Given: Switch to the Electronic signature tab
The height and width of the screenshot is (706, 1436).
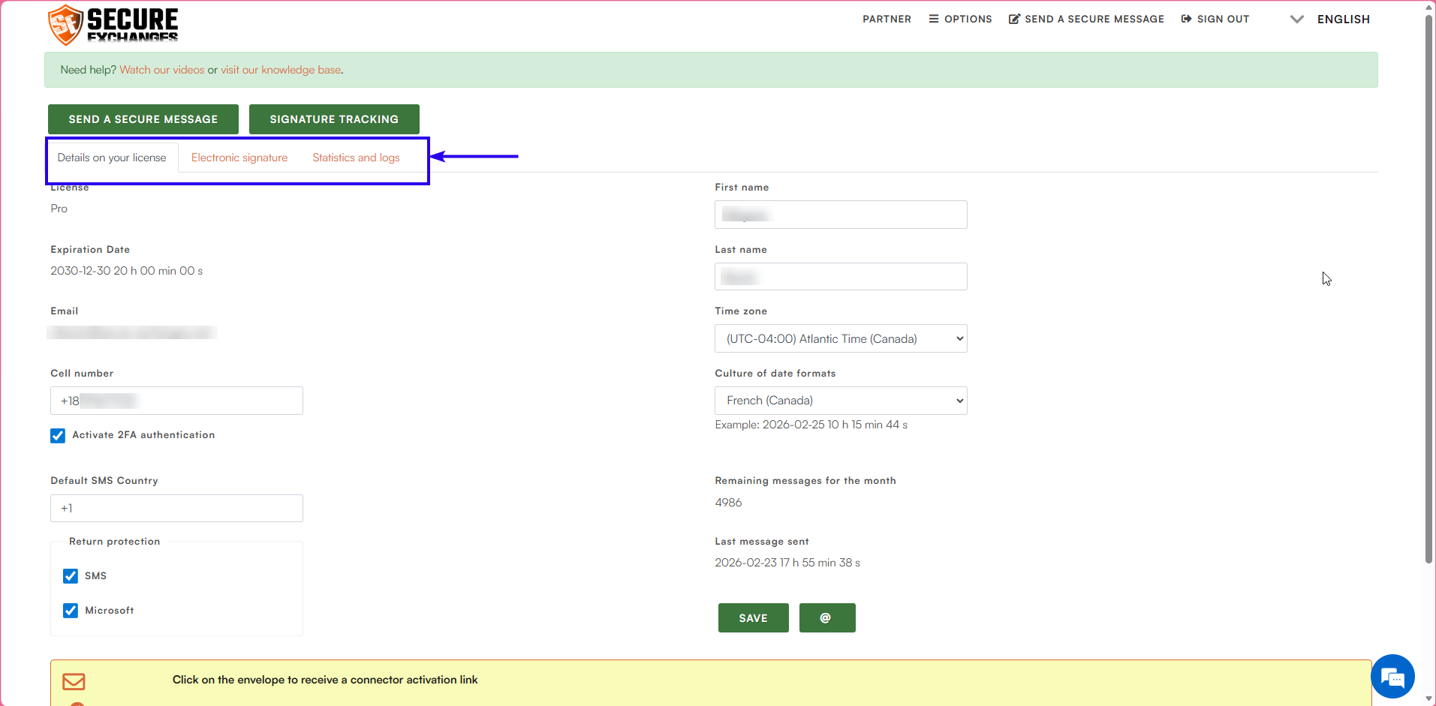Looking at the screenshot, I should click(x=239, y=158).
